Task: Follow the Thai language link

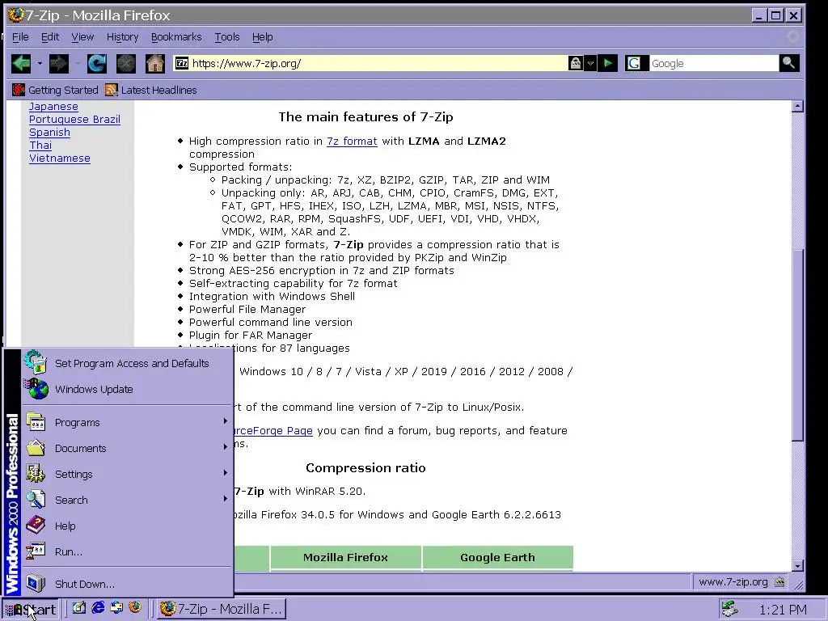Action: coord(40,146)
